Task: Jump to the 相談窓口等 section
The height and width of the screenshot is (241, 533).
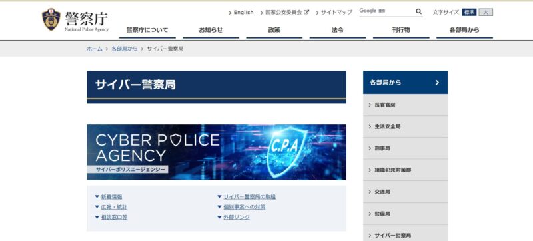Action: pos(114,217)
